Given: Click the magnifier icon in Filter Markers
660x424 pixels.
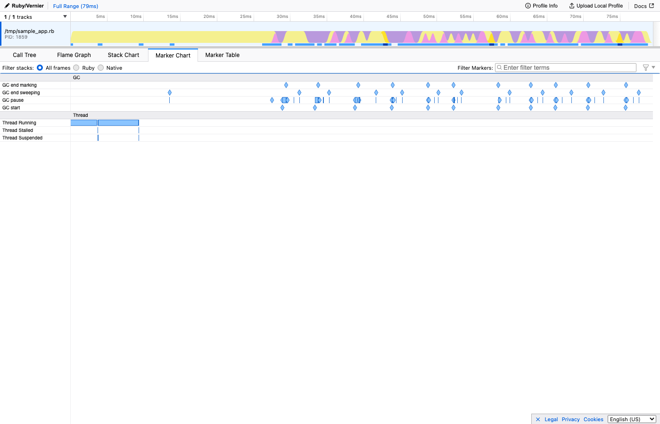Looking at the screenshot, I should tap(500, 67).
